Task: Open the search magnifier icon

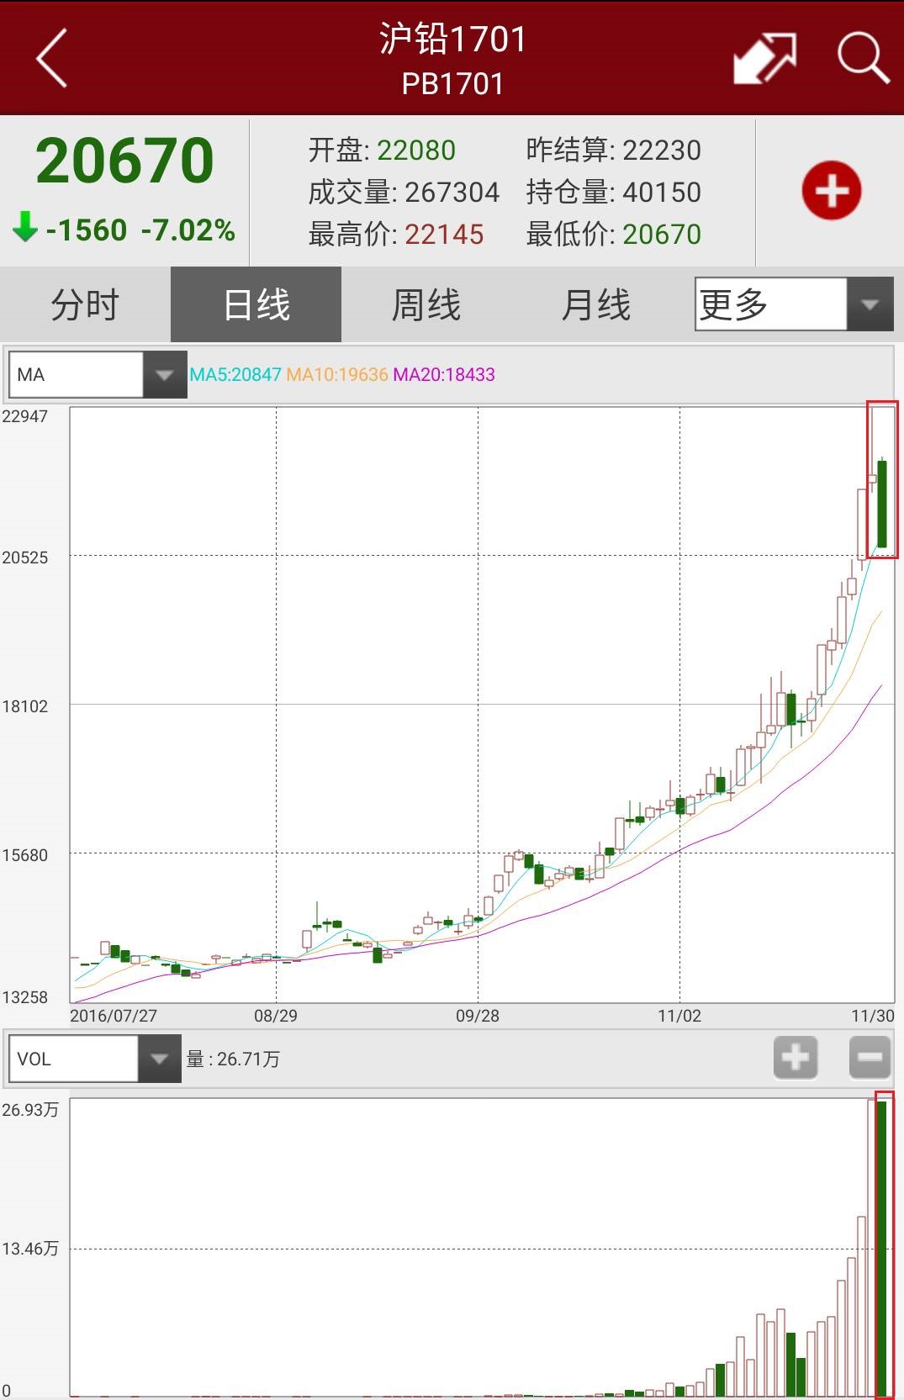Action: click(863, 58)
